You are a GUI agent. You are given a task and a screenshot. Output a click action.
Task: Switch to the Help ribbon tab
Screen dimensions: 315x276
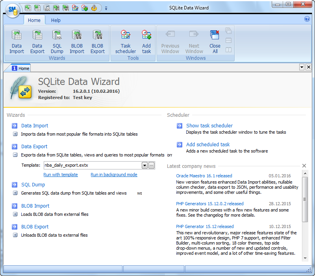tap(56, 20)
